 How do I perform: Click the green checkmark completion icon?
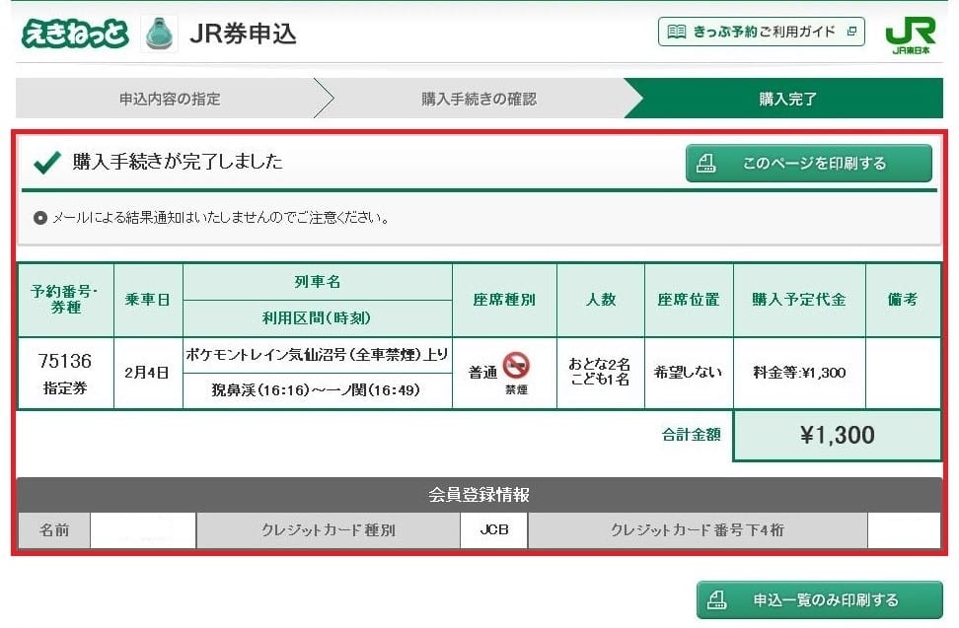(x=47, y=162)
